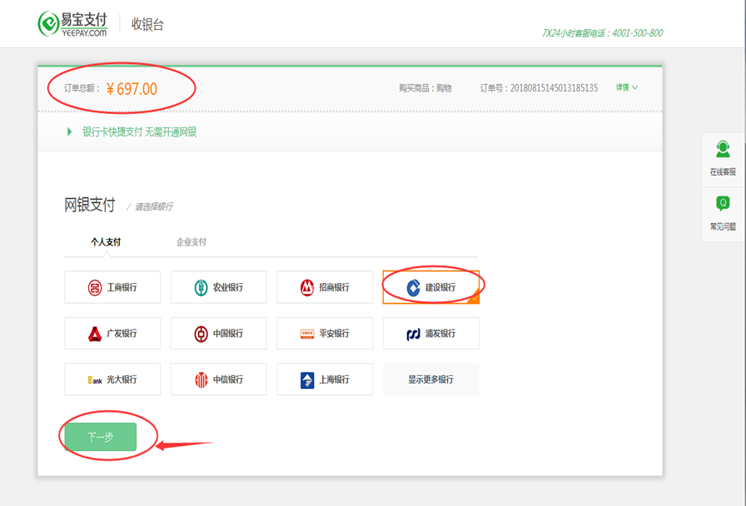Select the 中信银行 (CITIC) bank icon
This screenshot has width=746, height=506.
tap(218, 379)
